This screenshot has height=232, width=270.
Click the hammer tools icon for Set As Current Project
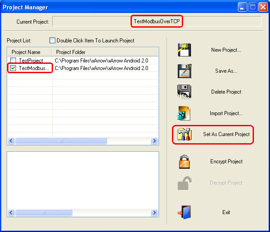[x=184, y=134]
